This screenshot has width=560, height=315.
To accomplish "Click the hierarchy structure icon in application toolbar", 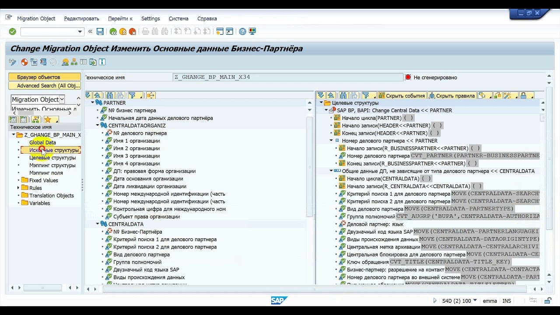I will click(74, 62).
